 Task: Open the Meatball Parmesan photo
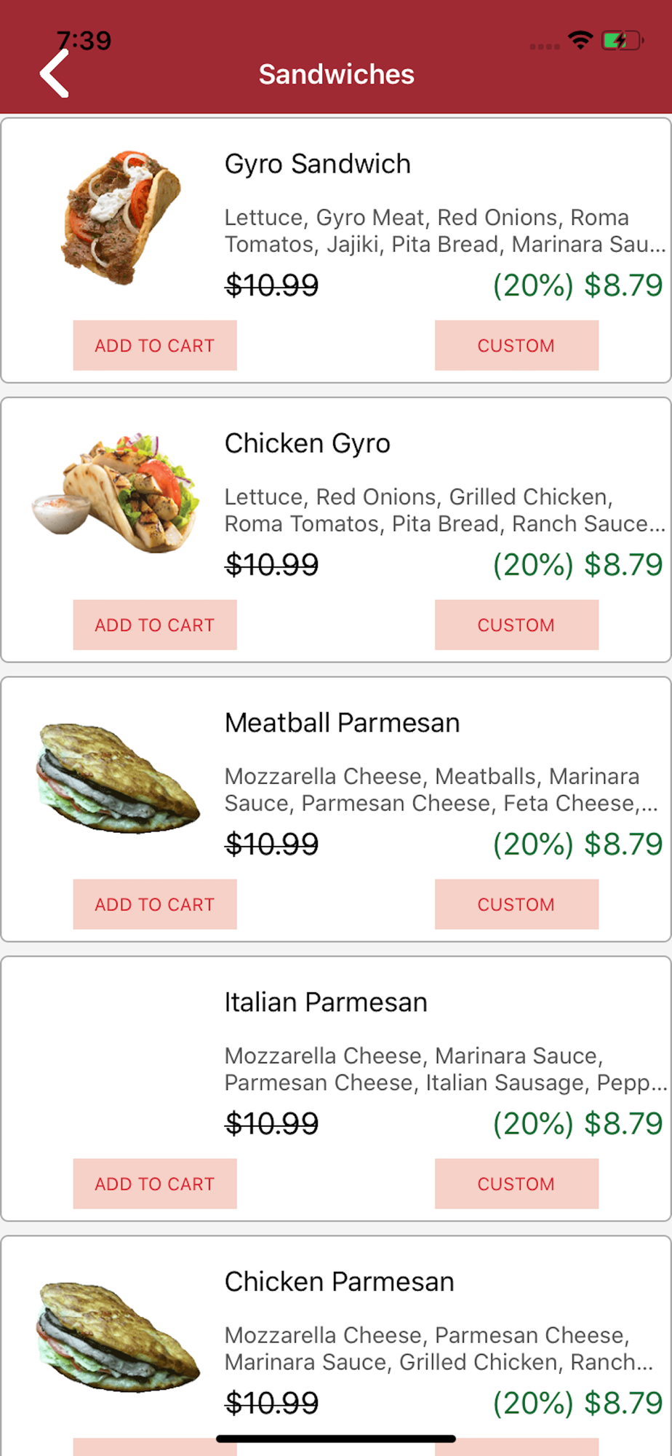point(119,778)
